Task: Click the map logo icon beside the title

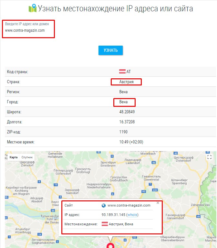Action: click(x=33, y=8)
